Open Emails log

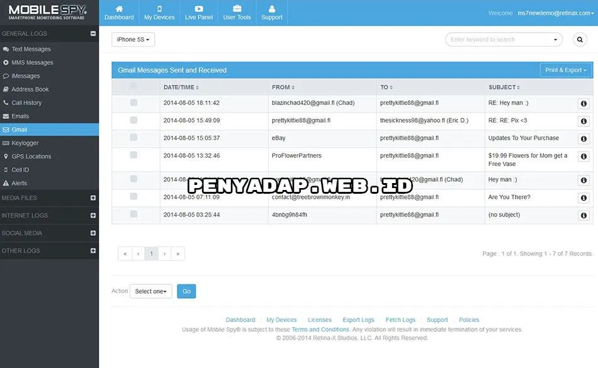20,116
